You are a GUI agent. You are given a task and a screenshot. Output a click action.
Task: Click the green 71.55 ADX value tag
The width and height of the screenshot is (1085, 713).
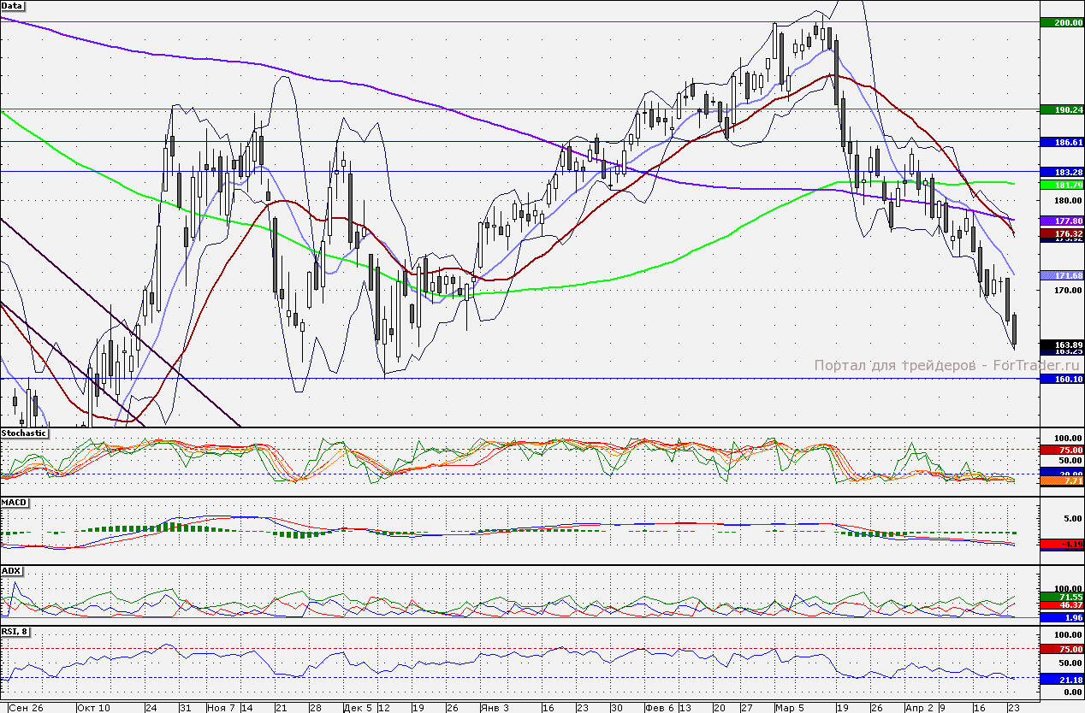click(1061, 596)
